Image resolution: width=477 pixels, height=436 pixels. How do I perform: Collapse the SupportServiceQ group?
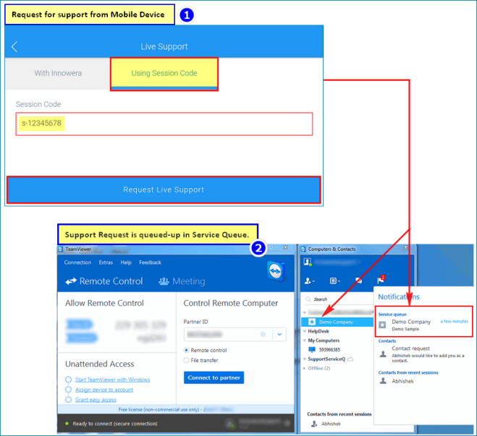(x=305, y=359)
